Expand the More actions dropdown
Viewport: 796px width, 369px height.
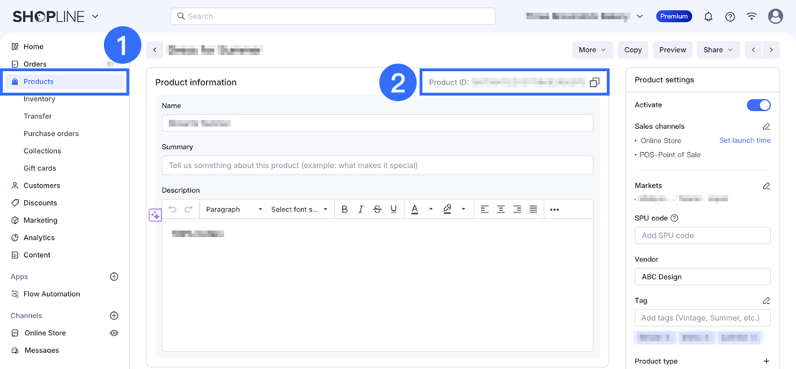tap(592, 50)
